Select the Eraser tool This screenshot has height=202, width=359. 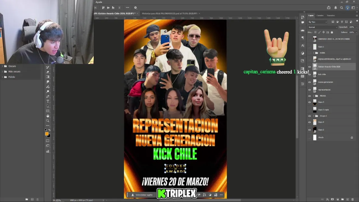coord(48,72)
